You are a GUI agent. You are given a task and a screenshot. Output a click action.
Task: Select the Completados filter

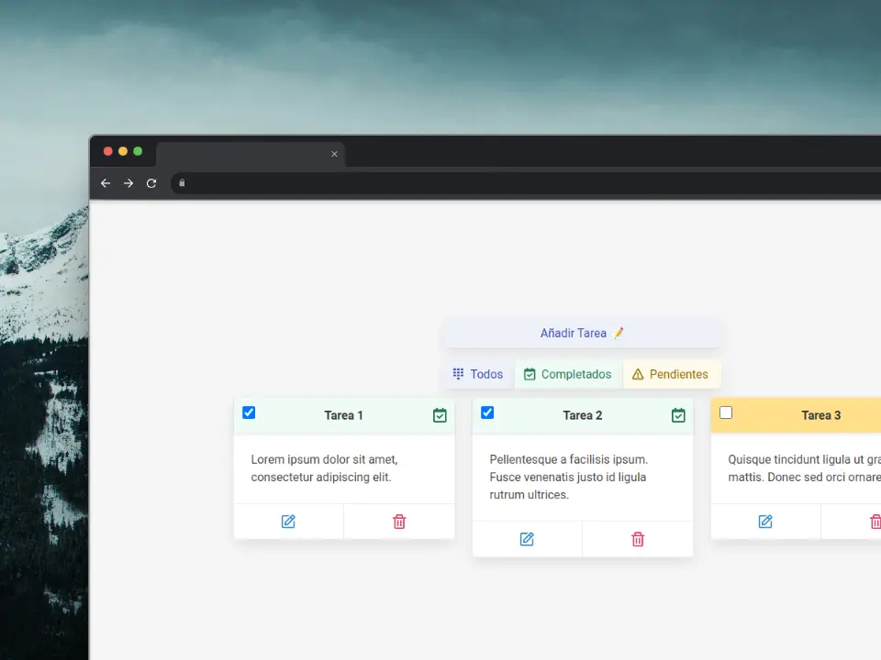pyautogui.click(x=567, y=374)
